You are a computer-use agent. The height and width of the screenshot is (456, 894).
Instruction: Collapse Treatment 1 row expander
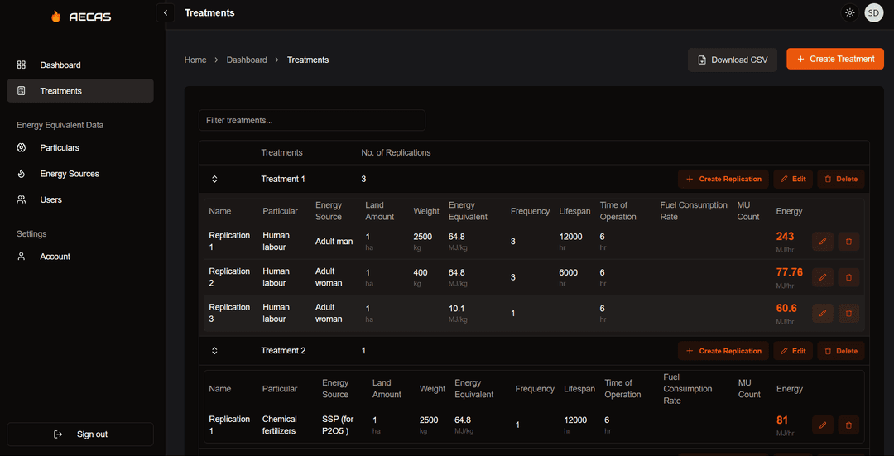point(214,179)
